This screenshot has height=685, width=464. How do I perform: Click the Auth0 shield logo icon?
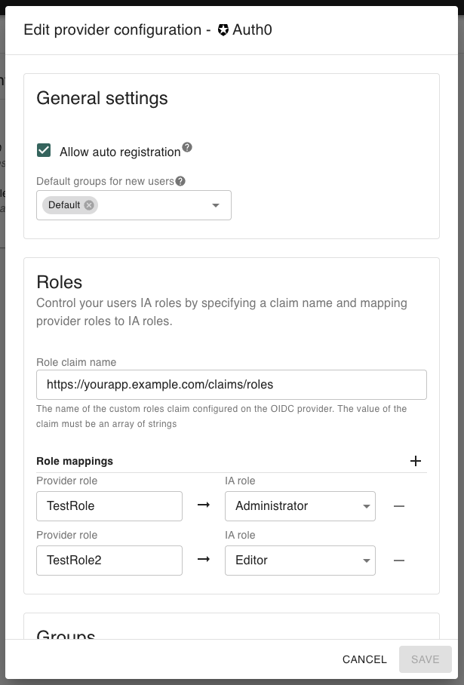point(223,30)
